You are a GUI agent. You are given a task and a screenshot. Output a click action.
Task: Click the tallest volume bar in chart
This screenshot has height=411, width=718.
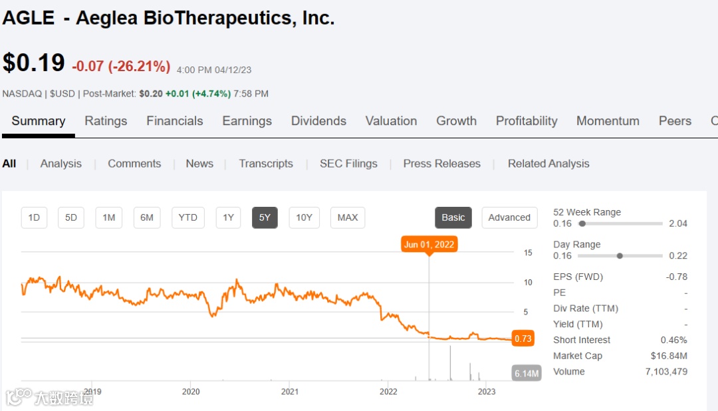(450, 363)
